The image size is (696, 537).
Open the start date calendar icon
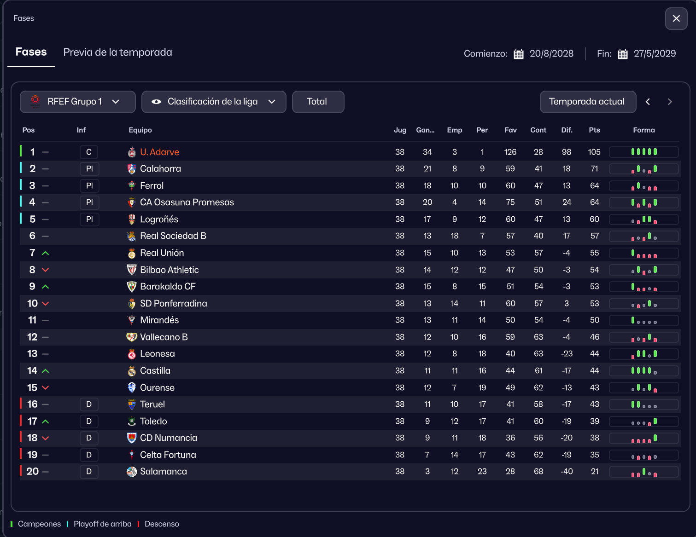(519, 54)
